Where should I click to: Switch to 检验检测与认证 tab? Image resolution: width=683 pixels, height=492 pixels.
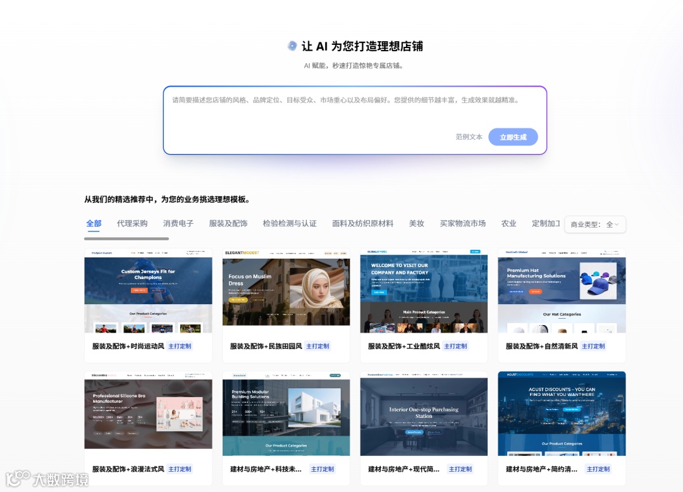(290, 223)
